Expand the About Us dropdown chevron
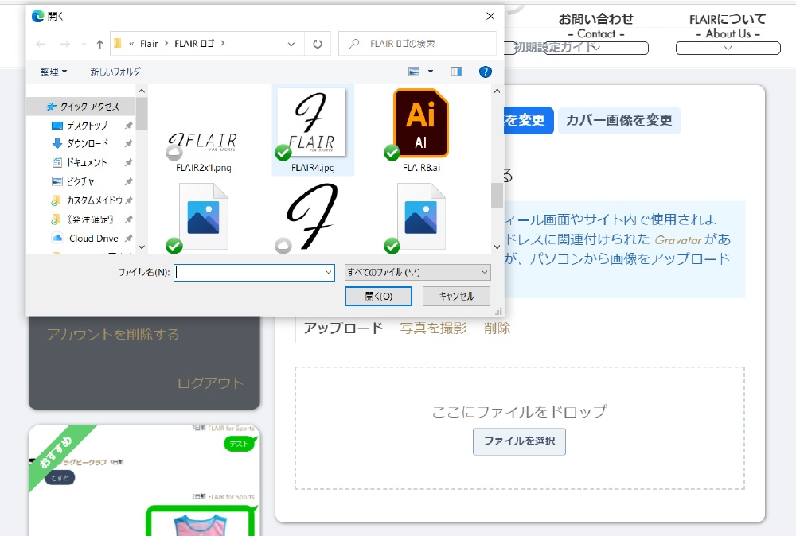 tap(728, 49)
